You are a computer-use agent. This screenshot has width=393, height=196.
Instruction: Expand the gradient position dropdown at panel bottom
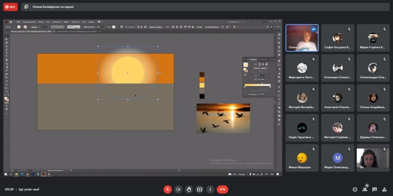(266, 94)
